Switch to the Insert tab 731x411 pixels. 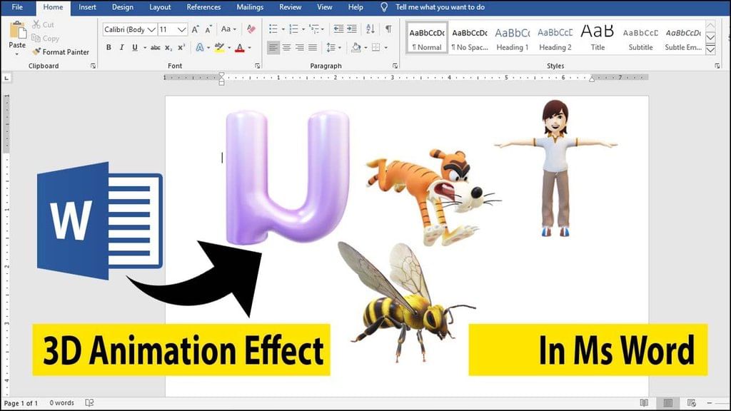click(x=87, y=7)
